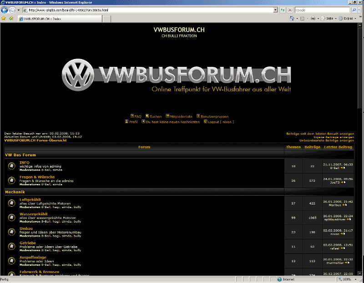Go to latest post icon in Umbau row
Viewport: 364px width, 283px height.
(343, 234)
